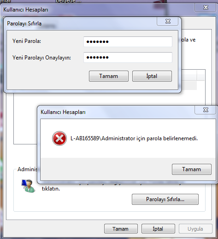Viewport: 218px width, 239px height.
Task: Confirm with Tamam in Parolayı Sıfırla dialog
Action: point(109,76)
